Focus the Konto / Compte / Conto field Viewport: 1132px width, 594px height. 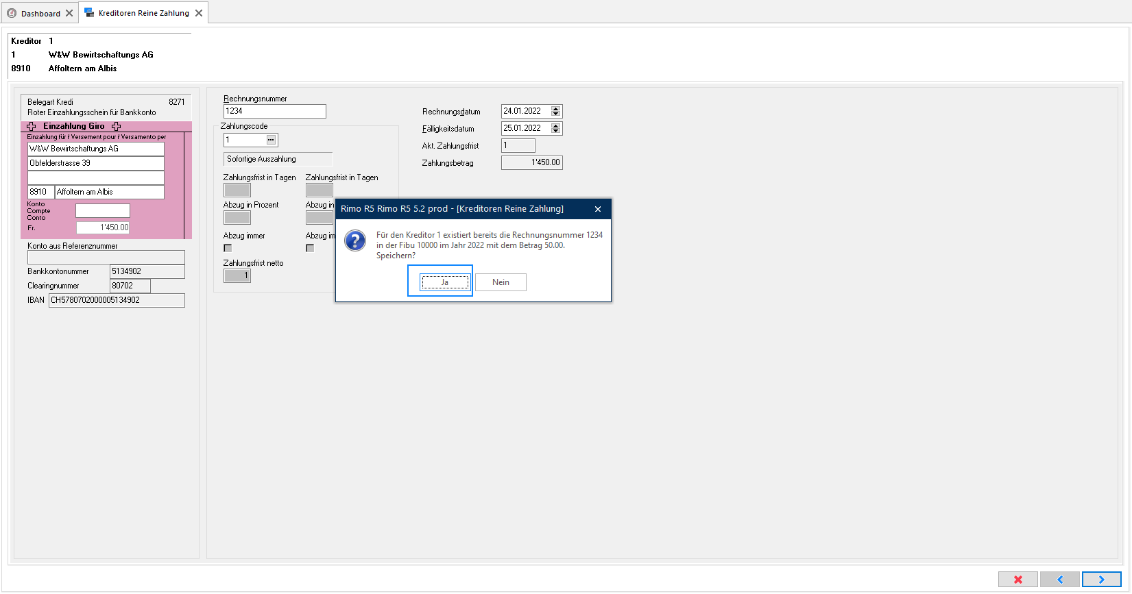(x=103, y=210)
